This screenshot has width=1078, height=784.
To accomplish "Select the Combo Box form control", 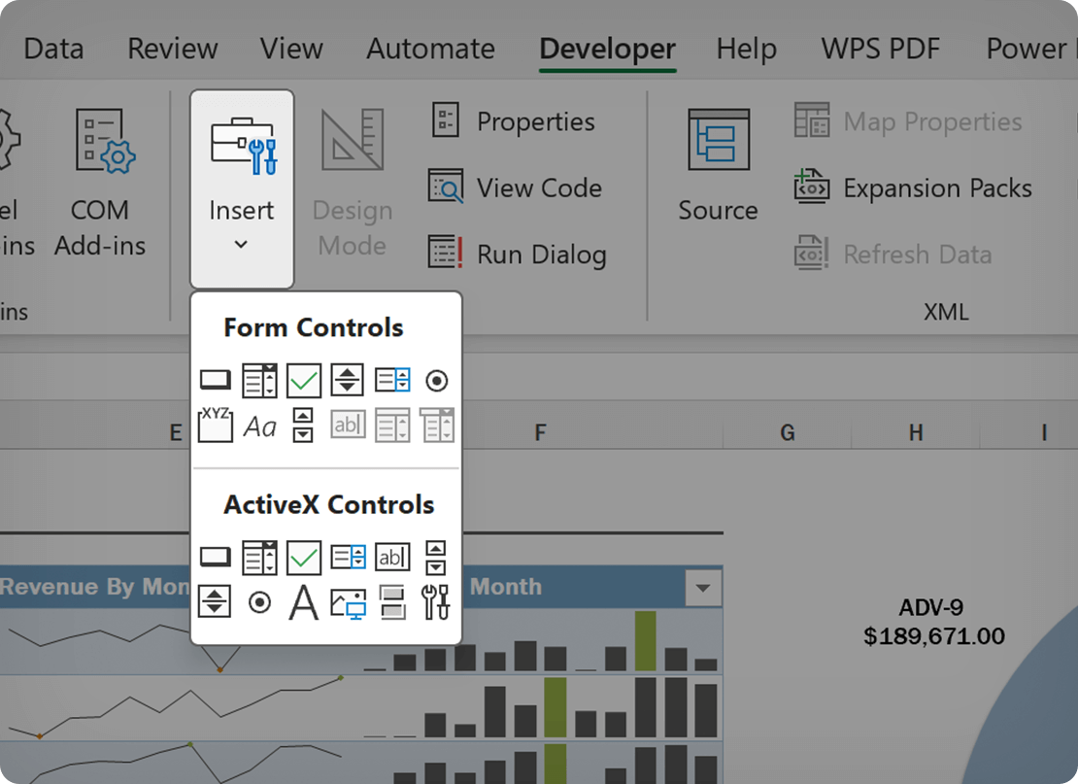I will 259,380.
